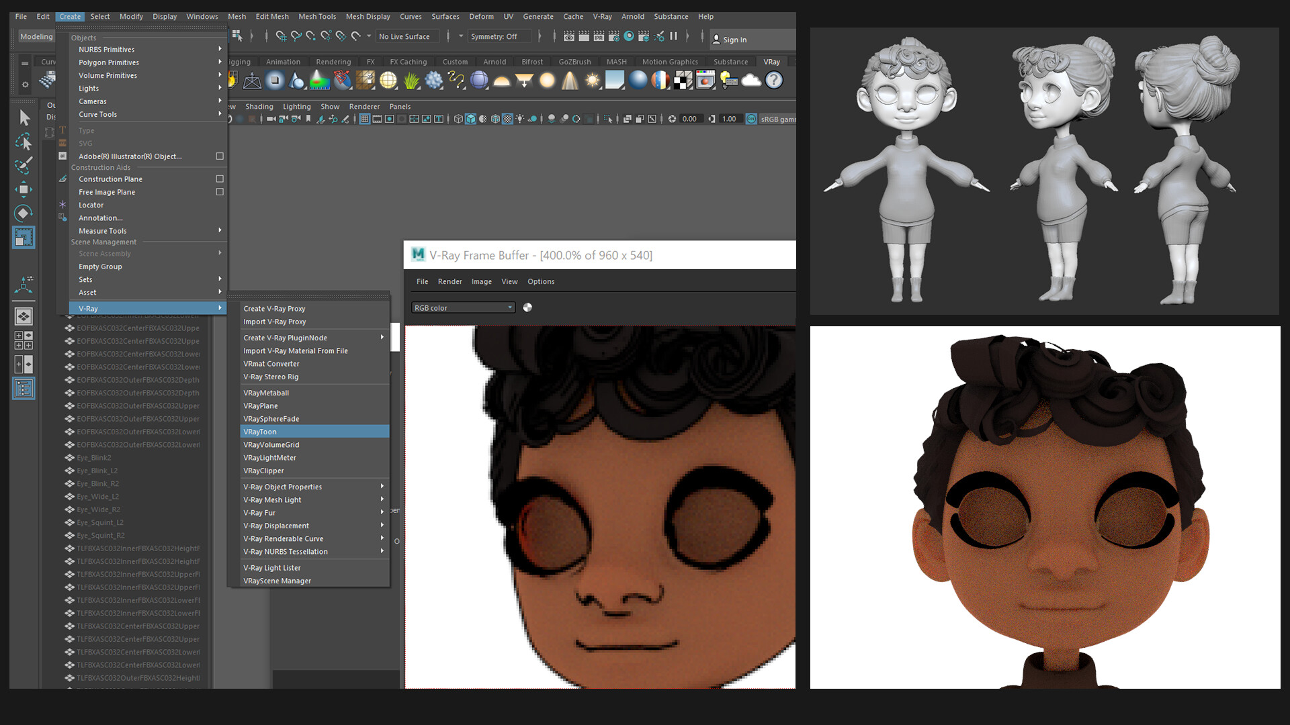
Task: Expand Measure Tools submenu
Action: tap(148, 231)
